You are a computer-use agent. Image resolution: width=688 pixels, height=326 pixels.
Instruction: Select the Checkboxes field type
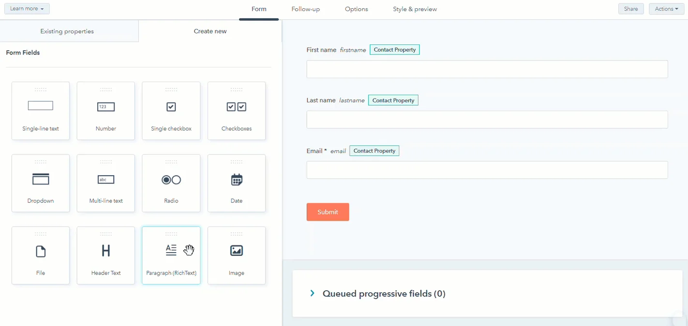point(237,111)
